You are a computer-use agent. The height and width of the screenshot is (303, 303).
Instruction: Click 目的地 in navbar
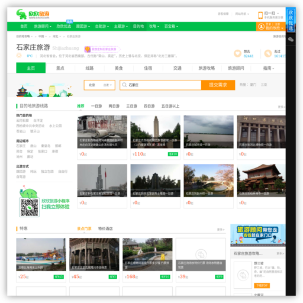click(x=138, y=26)
